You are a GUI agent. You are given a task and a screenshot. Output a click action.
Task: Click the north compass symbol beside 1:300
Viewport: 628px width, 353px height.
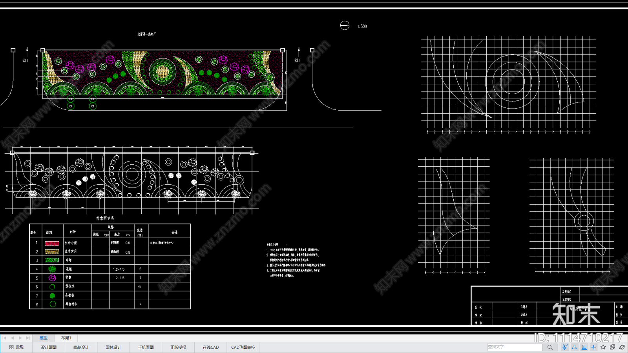(x=345, y=25)
